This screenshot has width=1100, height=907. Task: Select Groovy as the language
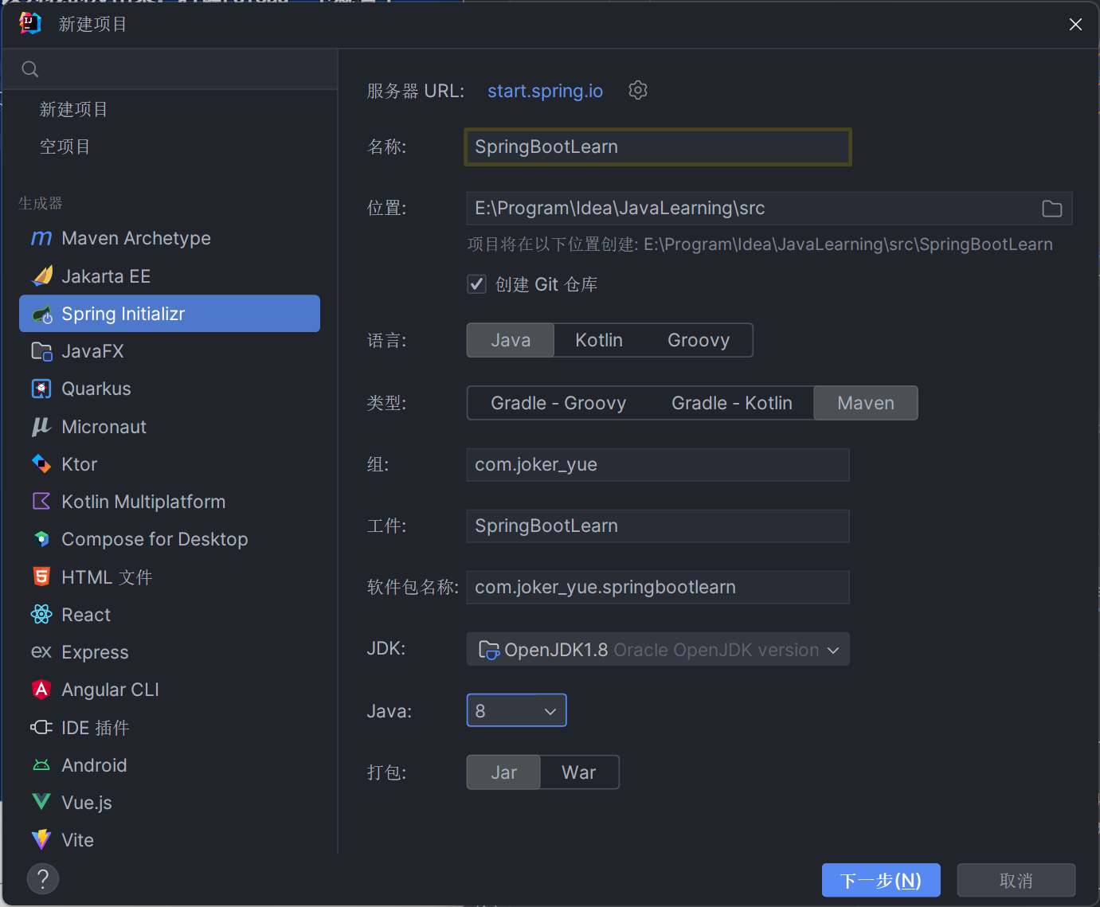(x=699, y=340)
